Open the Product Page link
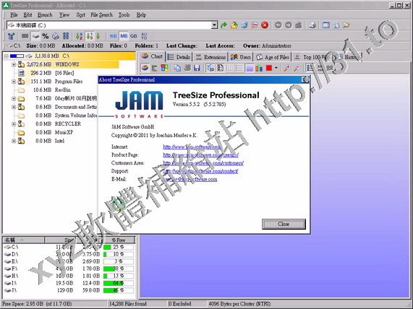This screenshot has height=309, width=413. click(200, 155)
